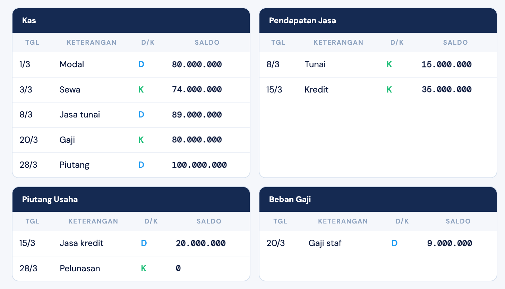Click the Jasa tunai entry
505x289 pixels.
click(x=80, y=115)
